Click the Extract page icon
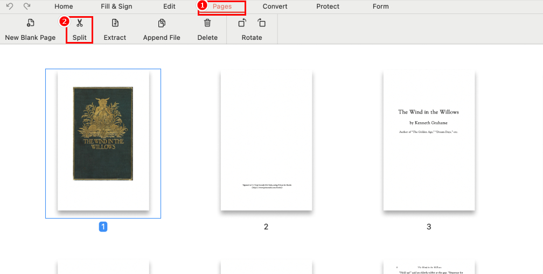 click(x=115, y=23)
